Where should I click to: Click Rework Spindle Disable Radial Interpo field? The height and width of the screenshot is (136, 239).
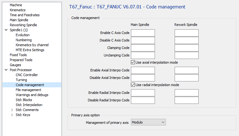coord(187,100)
